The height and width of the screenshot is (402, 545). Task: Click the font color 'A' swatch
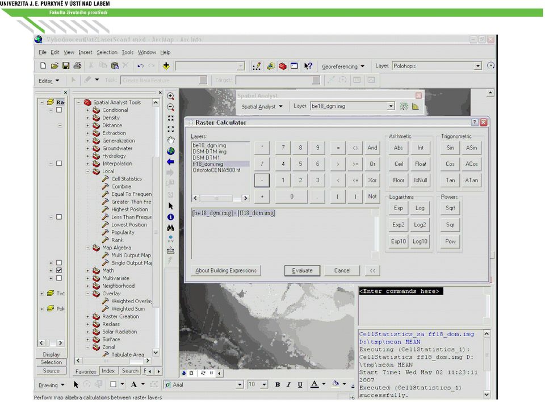[315, 384]
